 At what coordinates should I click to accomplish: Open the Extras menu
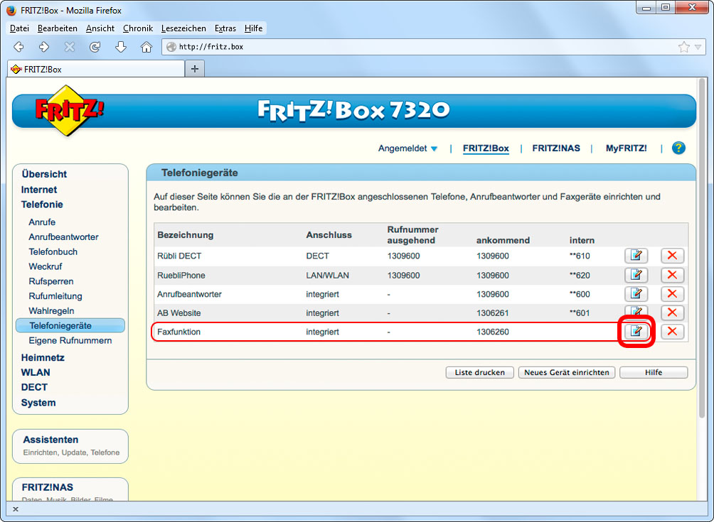pyautogui.click(x=225, y=28)
